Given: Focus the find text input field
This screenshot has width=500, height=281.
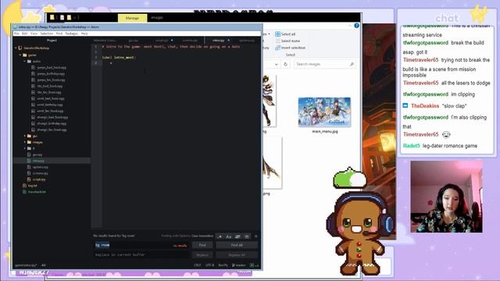Looking at the screenshot, I should click(141, 245).
